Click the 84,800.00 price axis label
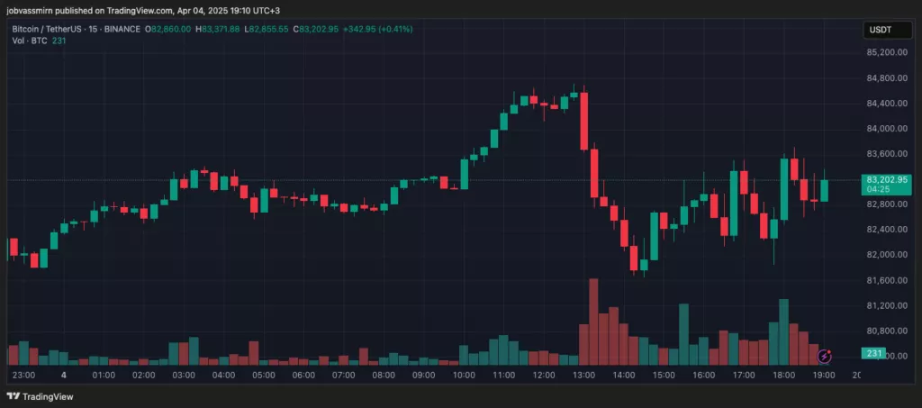The width and height of the screenshot is (922, 408). [x=887, y=78]
